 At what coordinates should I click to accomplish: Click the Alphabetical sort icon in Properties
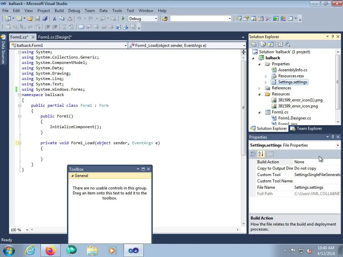(261, 154)
